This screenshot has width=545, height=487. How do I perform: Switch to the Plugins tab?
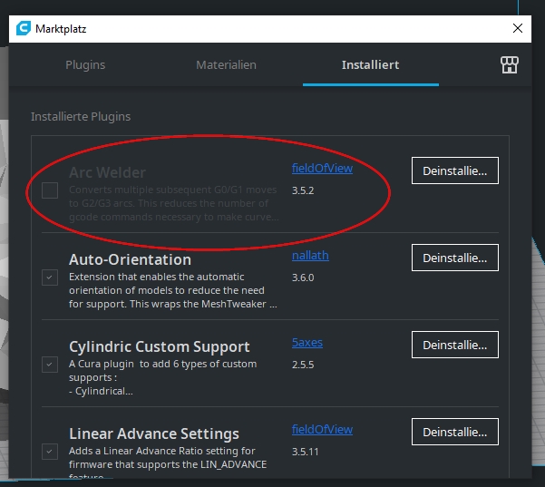click(85, 65)
